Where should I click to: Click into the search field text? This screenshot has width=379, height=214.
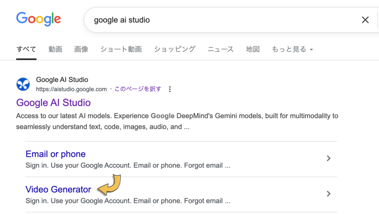click(122, 20)
